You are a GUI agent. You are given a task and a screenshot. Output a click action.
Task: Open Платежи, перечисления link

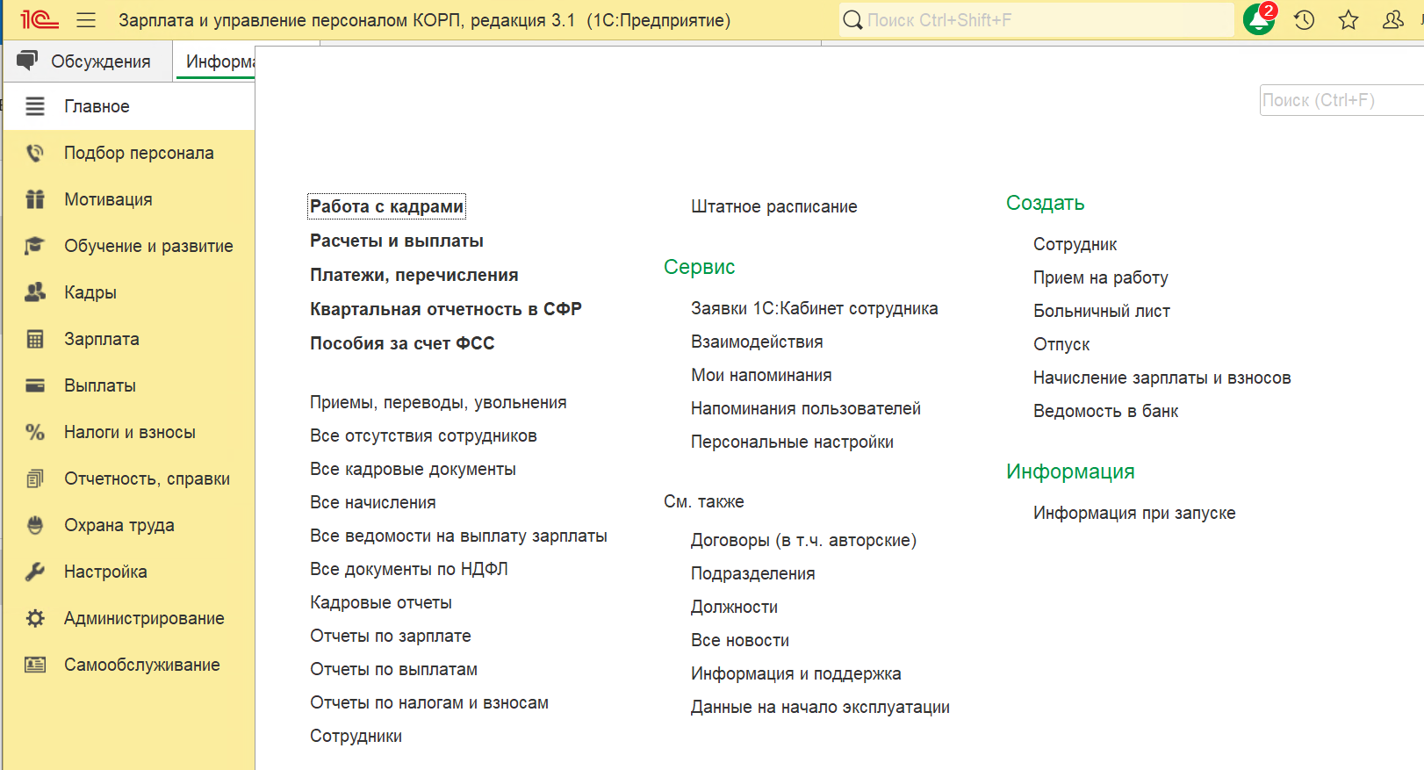414,275
